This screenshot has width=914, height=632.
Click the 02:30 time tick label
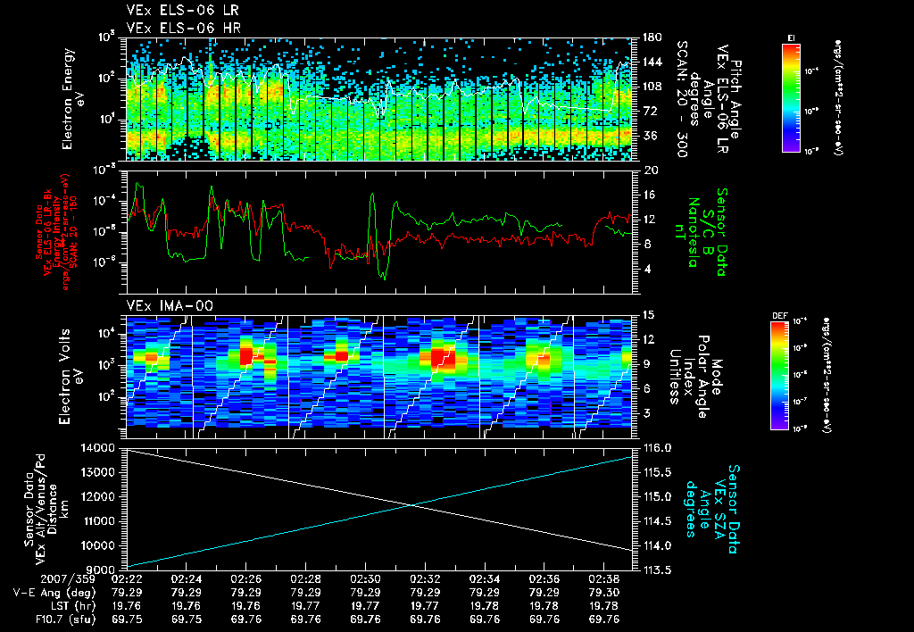365,579
